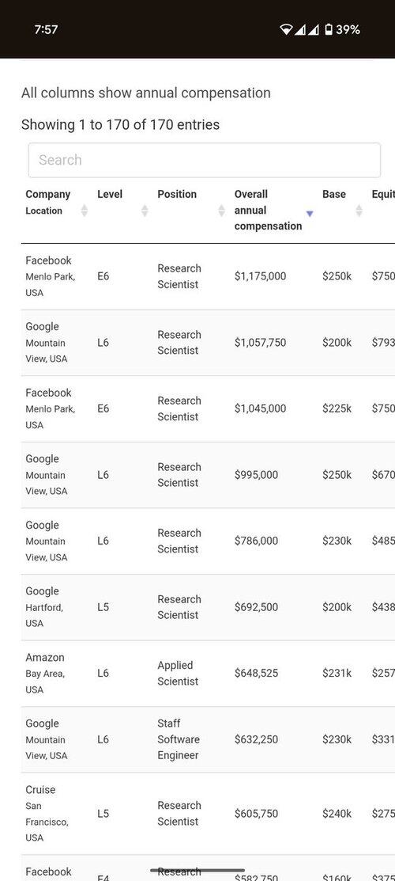Sort by the Company header
395x881 pixels.
(x=47, y=195)
